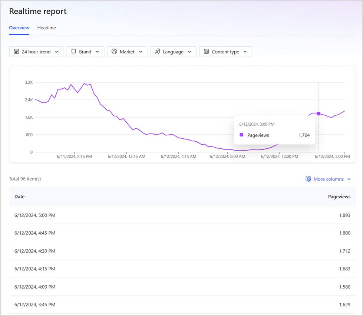The image size is (363, 316).
Task: Click the translation icon on the Language filter
Action: (x=157, y=52)
